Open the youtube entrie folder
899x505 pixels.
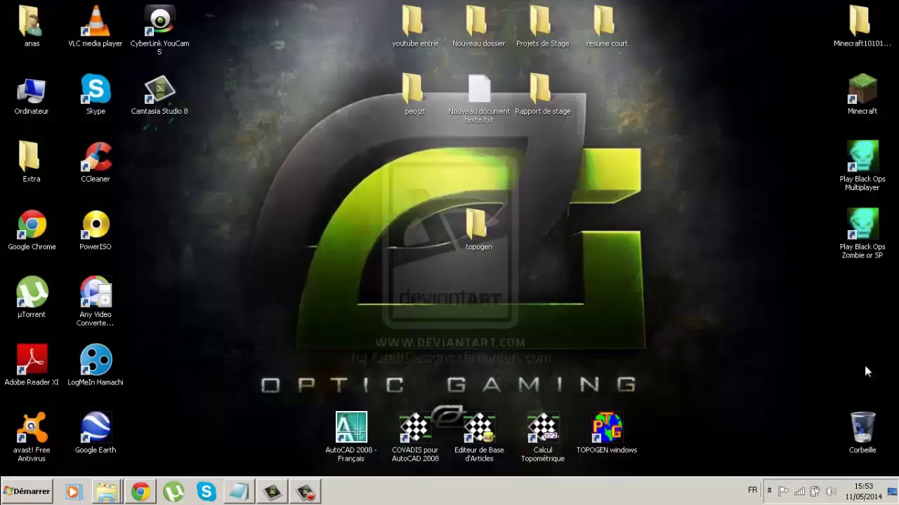click(x=415, y=27)
